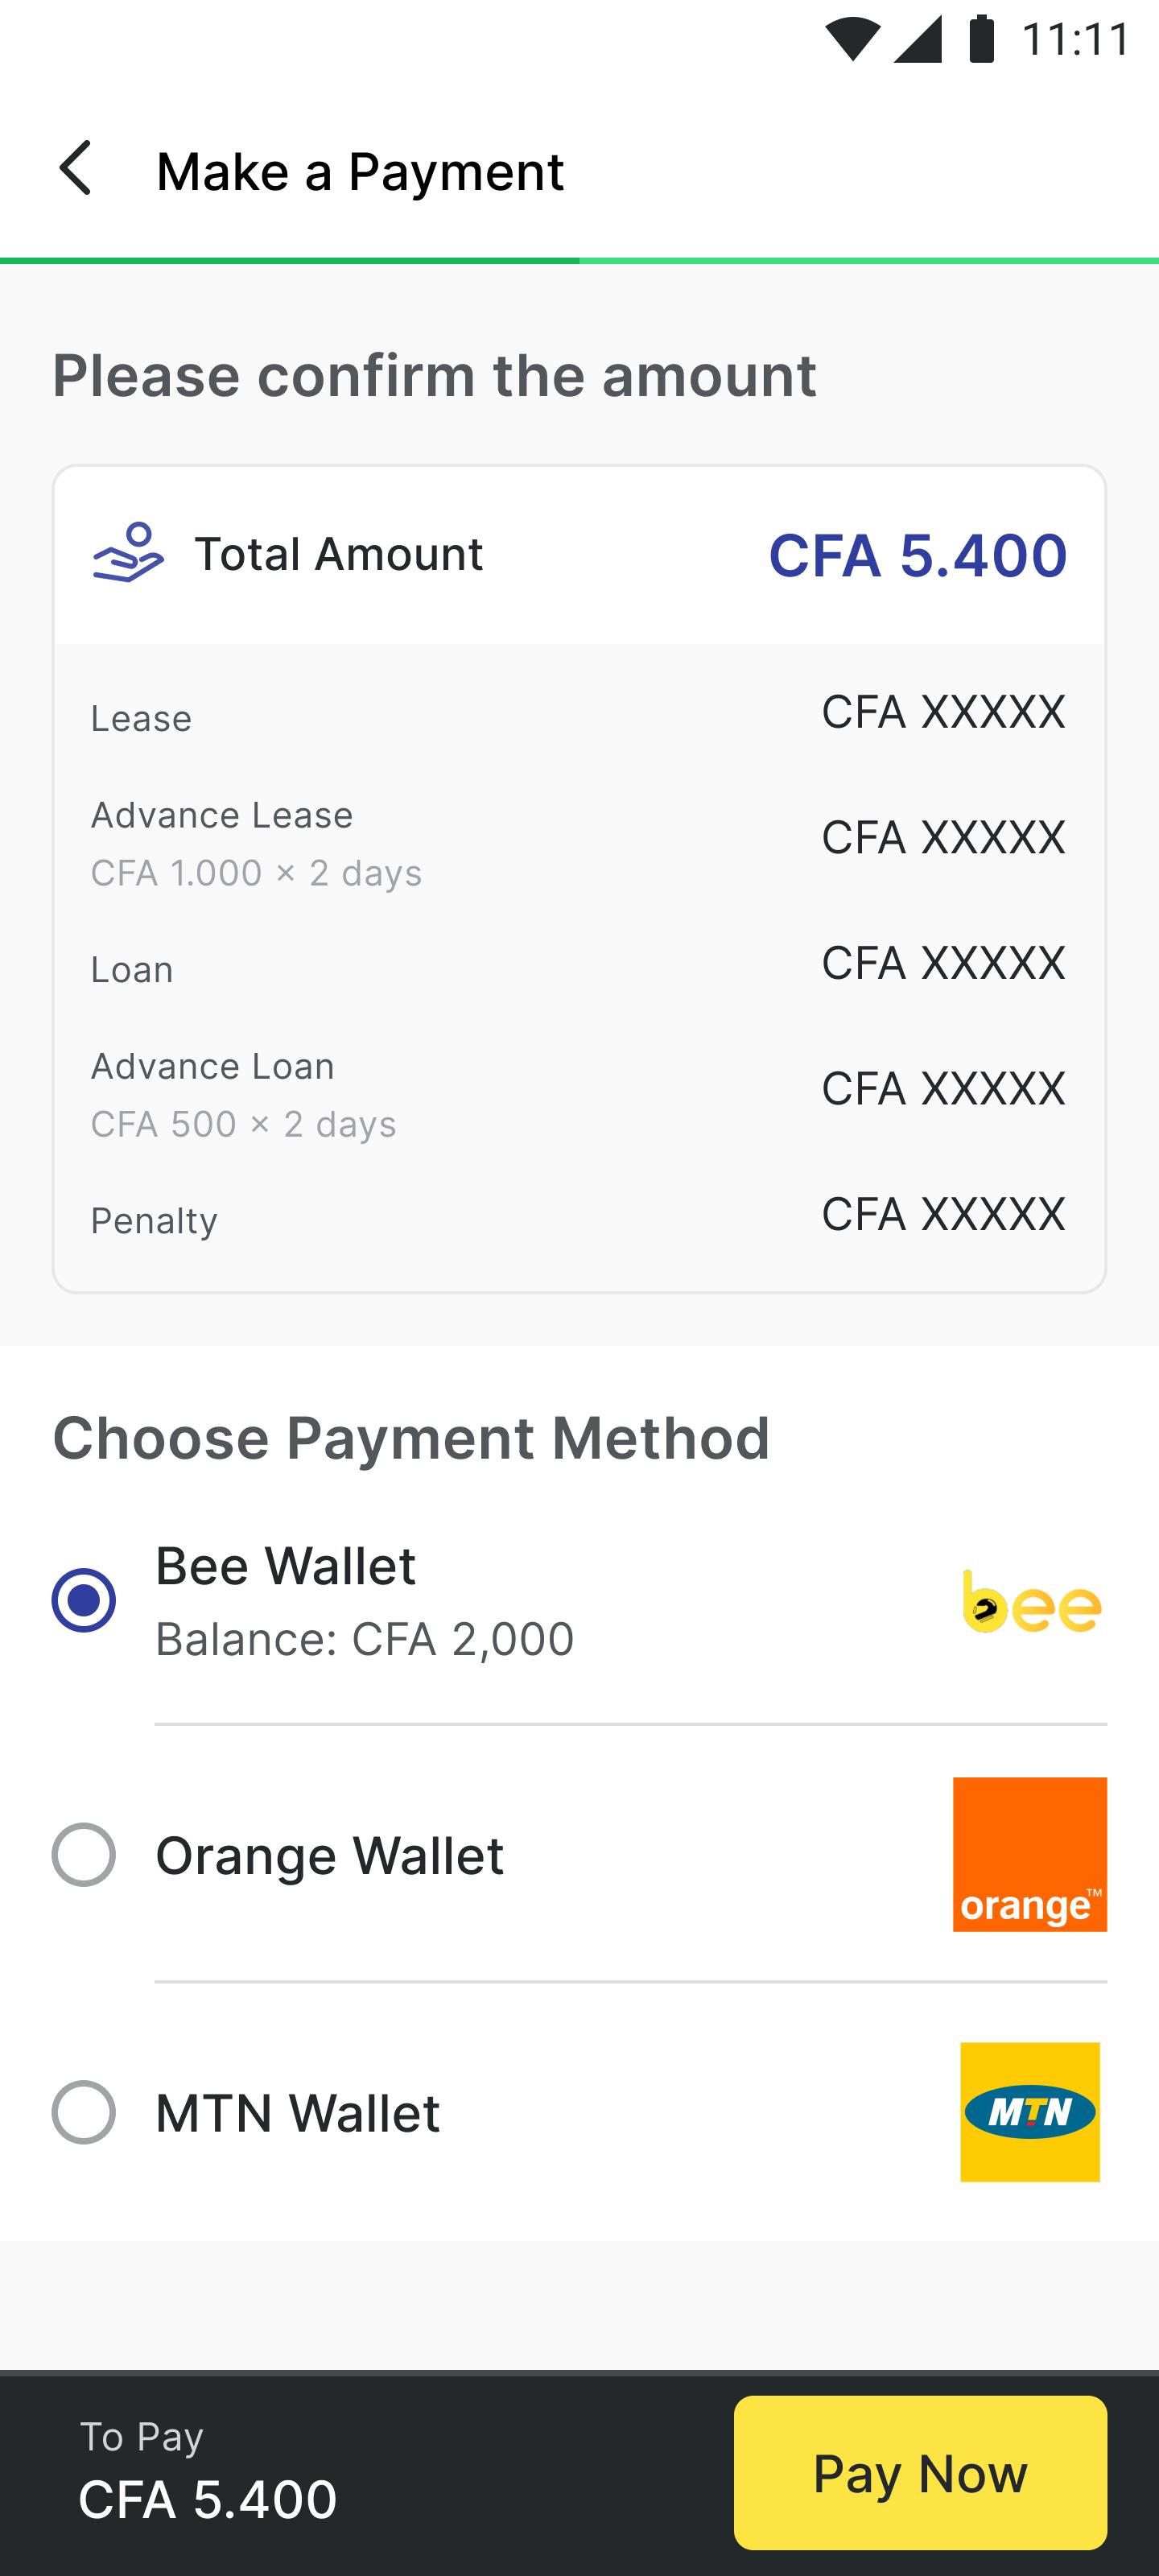Click the Pay Now button
Viewport: 1159px width, 2576px height.
click(920, 2472)
